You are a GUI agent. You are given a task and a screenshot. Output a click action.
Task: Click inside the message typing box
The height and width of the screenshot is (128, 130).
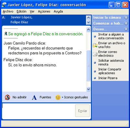pyautogui.click(x=38, y=111)
